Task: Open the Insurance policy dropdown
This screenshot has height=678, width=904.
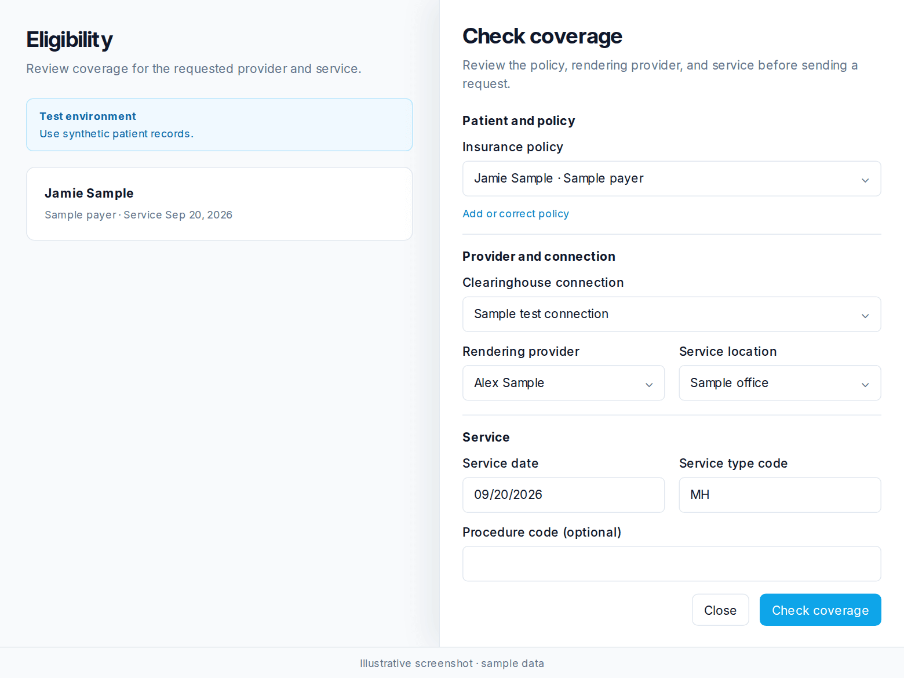Action: coord(672,178)
